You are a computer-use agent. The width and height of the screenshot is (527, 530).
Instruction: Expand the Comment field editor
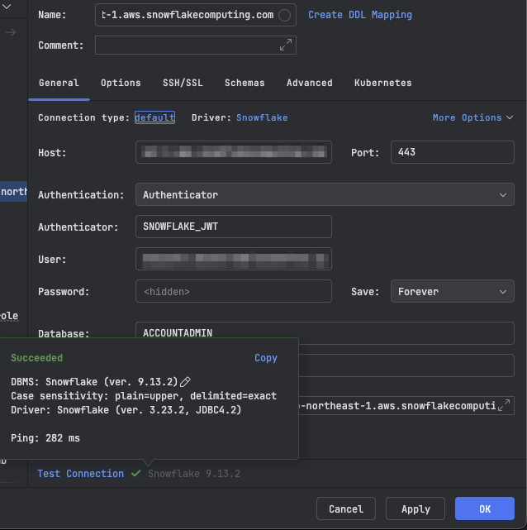click(286, 45)
